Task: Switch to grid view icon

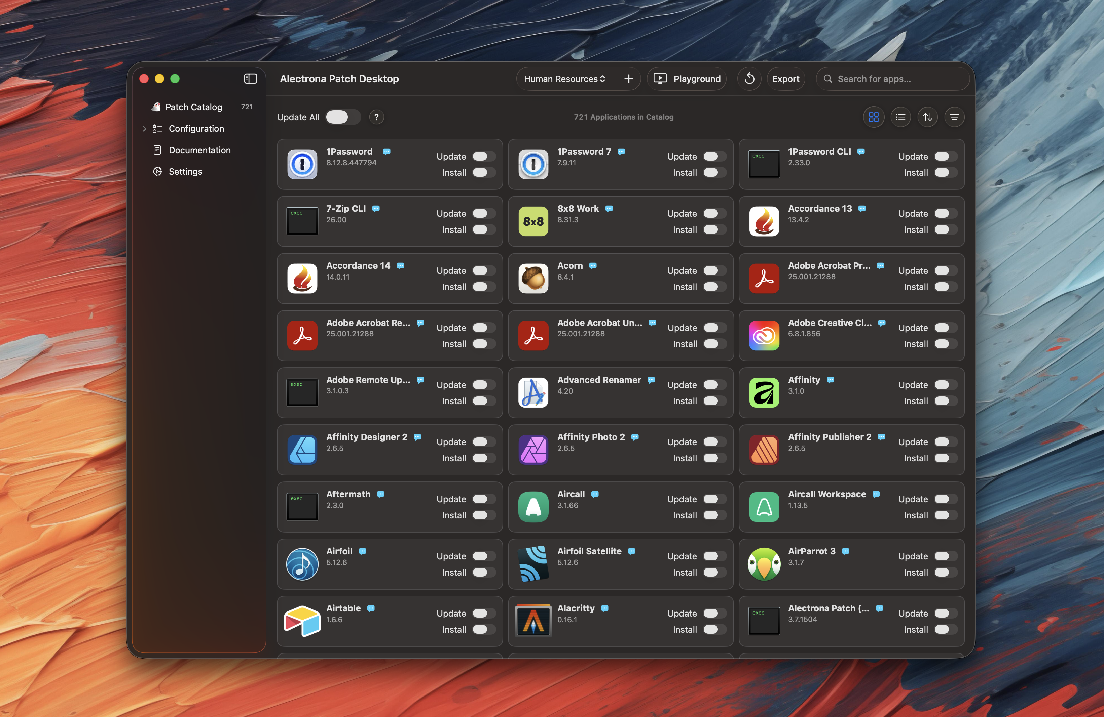Action: point(874,117)
